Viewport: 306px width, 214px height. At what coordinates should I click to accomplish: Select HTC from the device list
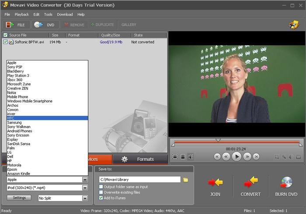pyautogui.click(x=47, y=118)
